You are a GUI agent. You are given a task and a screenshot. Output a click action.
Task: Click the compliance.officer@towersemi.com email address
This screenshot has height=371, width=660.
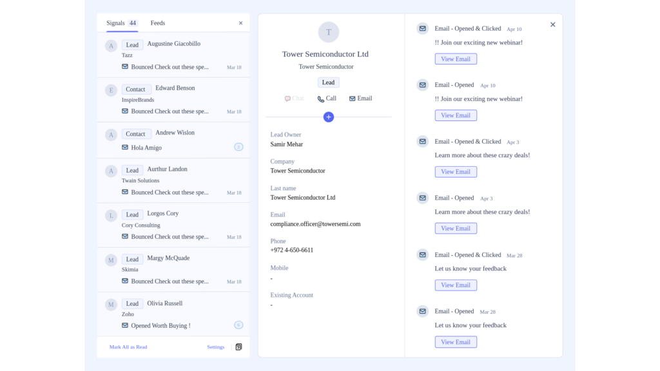[315, 224]
